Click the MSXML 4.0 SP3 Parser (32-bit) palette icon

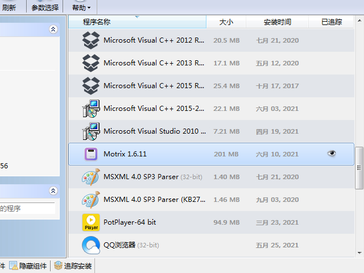click(x=91, y=177)
